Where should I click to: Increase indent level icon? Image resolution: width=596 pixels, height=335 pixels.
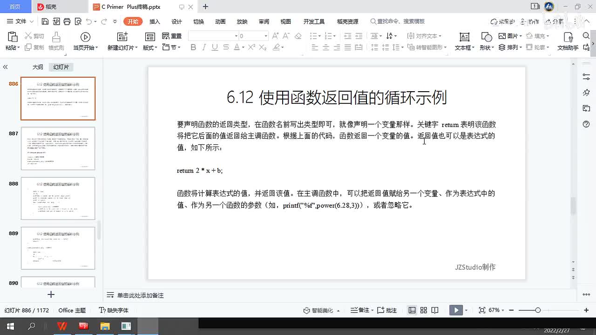pos(359,36)
